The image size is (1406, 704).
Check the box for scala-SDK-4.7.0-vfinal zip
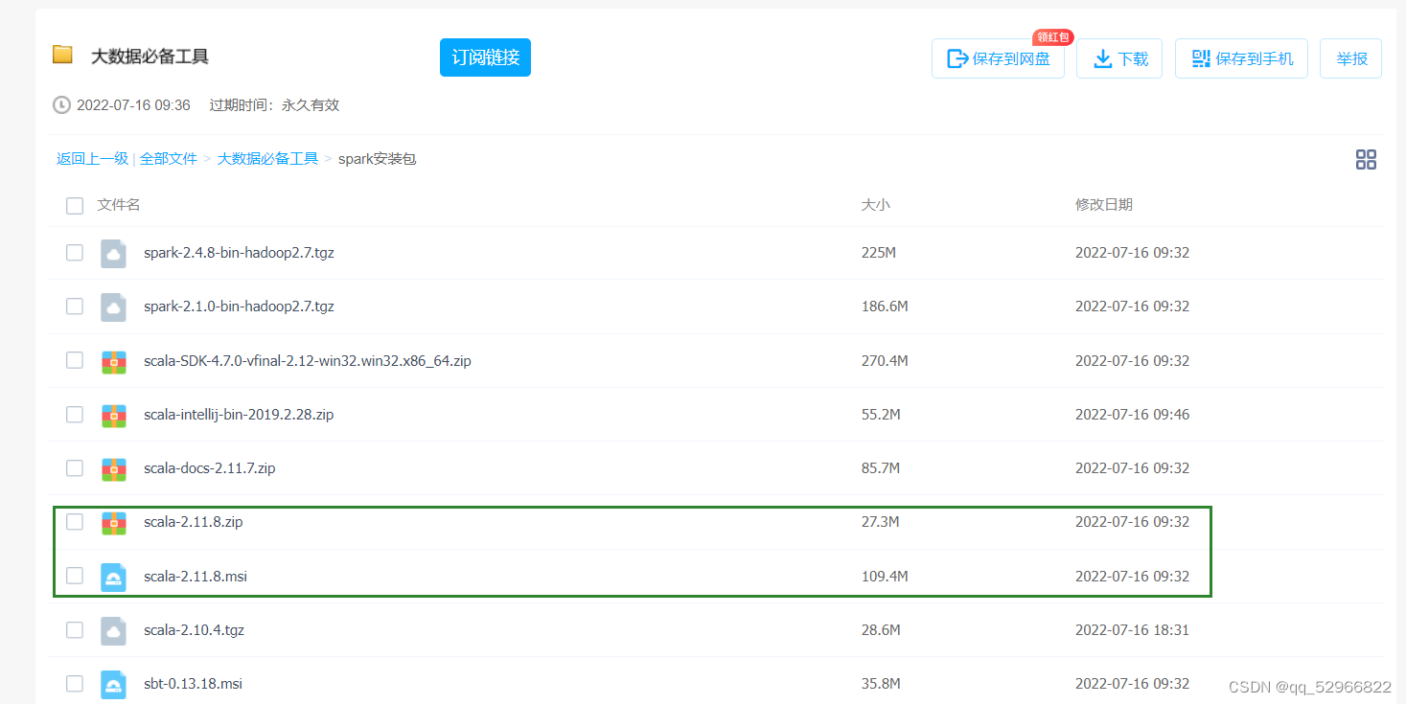75,361
